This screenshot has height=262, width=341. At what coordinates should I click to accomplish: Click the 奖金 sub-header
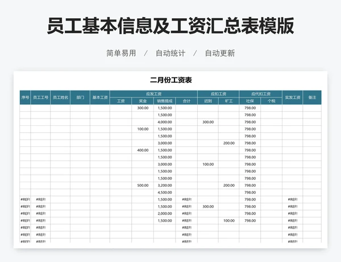pos(143,101)
